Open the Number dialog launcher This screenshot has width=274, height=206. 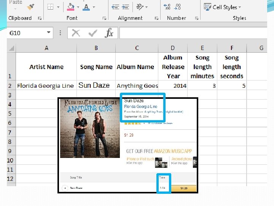point(197,18)
